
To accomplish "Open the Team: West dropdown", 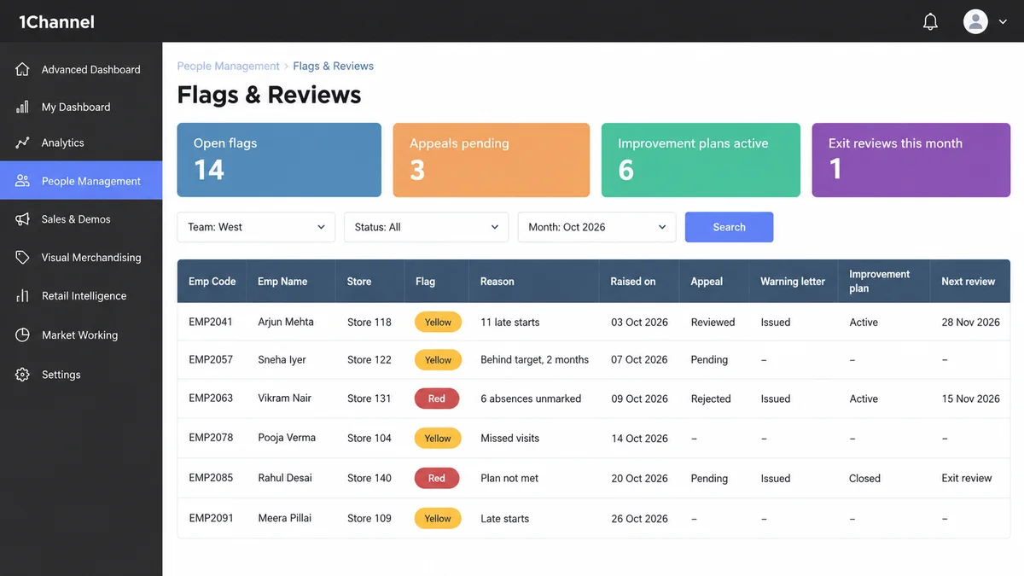I will coord(256,227).
